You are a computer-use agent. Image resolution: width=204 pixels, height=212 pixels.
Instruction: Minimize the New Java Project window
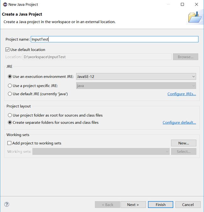click(x=168, y=4)
